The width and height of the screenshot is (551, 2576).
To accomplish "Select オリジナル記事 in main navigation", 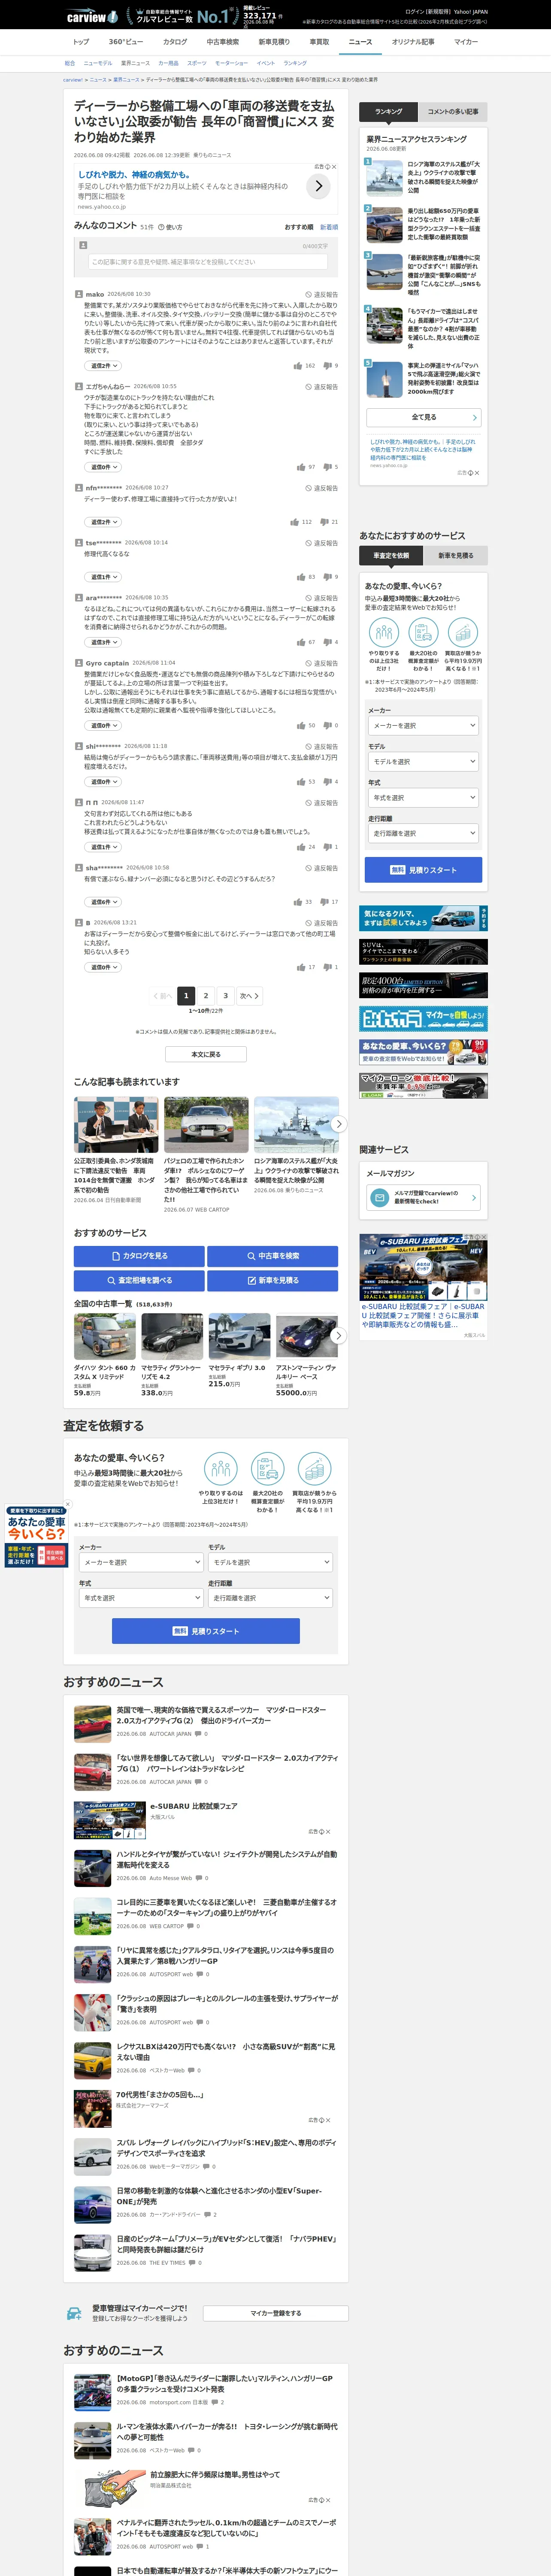I will coord(413,42).
